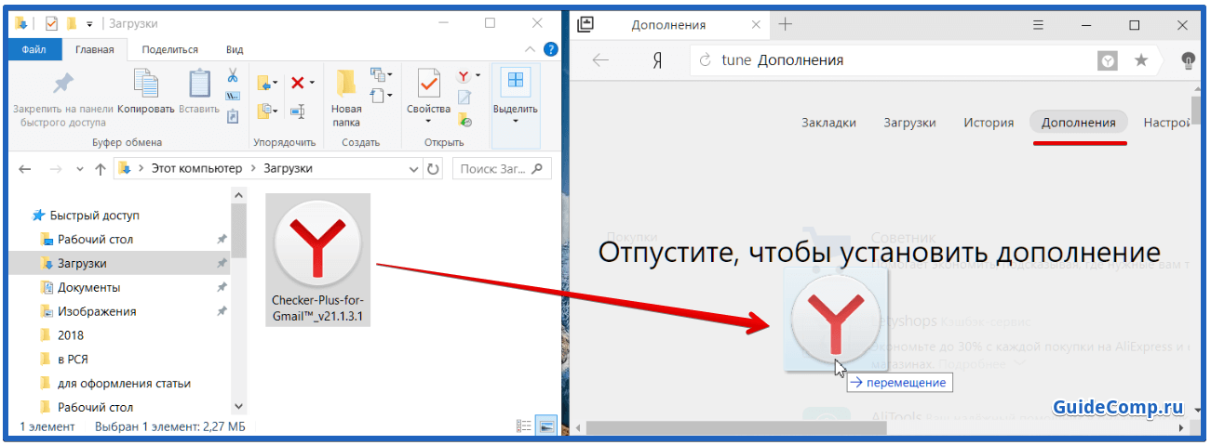The height and width of the screenshot is (445, 1211).
Task: Click Дополнения in browser settings navigation
Action: click(x=1078, y=122)
